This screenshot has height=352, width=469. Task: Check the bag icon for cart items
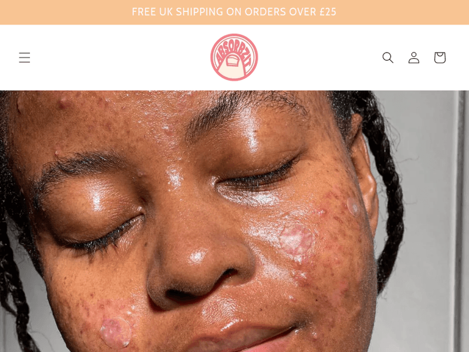(x=440, y=58)
